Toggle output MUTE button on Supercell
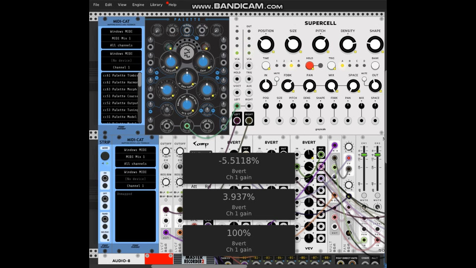476x268 pixels. [364, 79]
